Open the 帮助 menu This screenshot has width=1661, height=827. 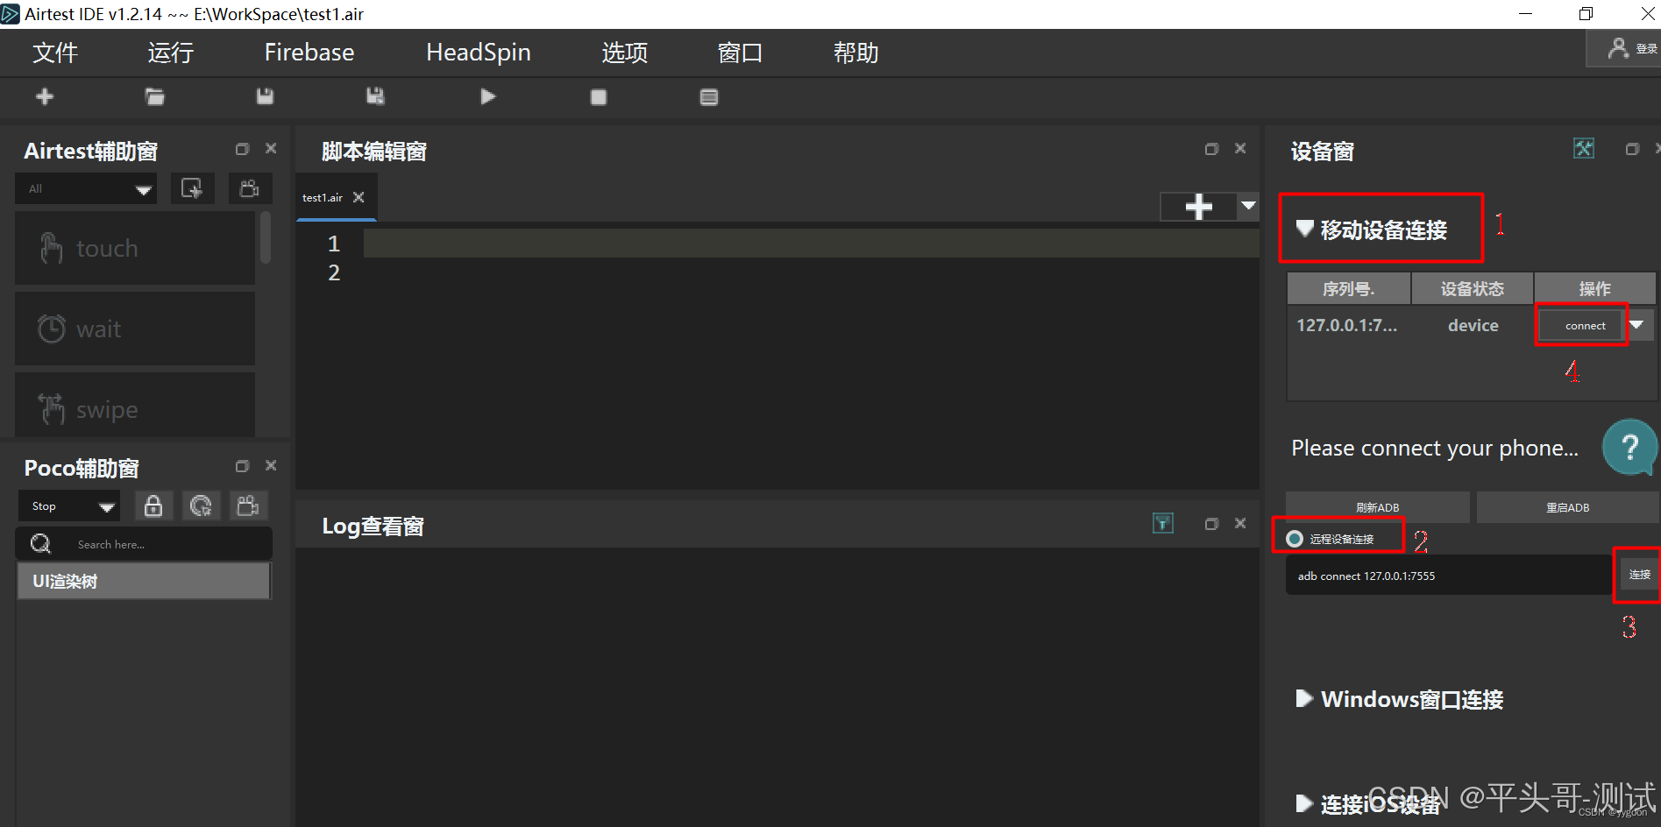(x=855, y=53)
